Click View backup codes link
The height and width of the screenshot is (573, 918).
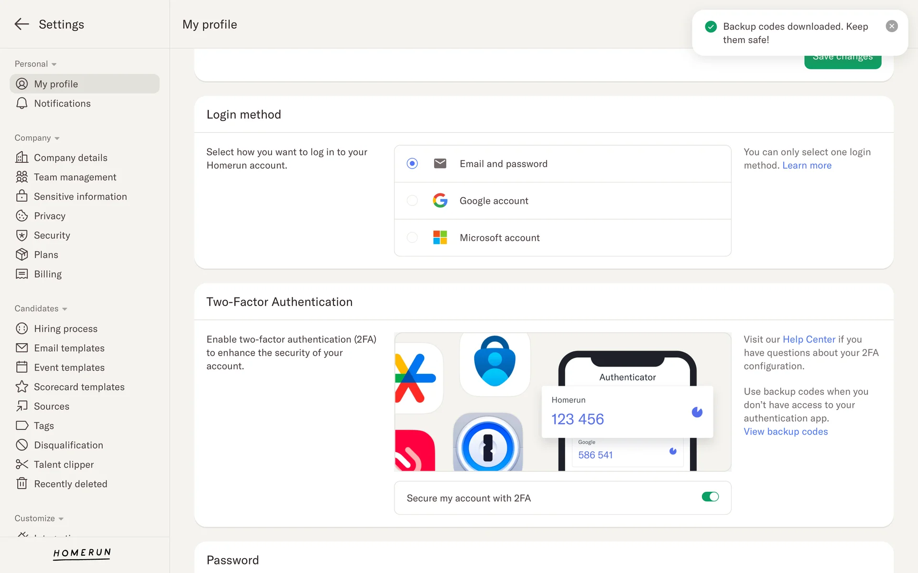[786, 432]
